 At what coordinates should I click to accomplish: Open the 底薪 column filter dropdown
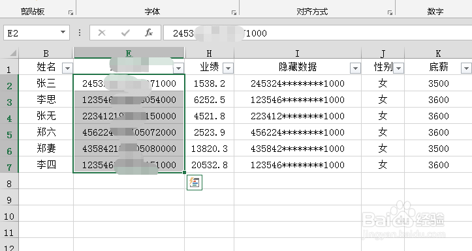tap(466, 68)
